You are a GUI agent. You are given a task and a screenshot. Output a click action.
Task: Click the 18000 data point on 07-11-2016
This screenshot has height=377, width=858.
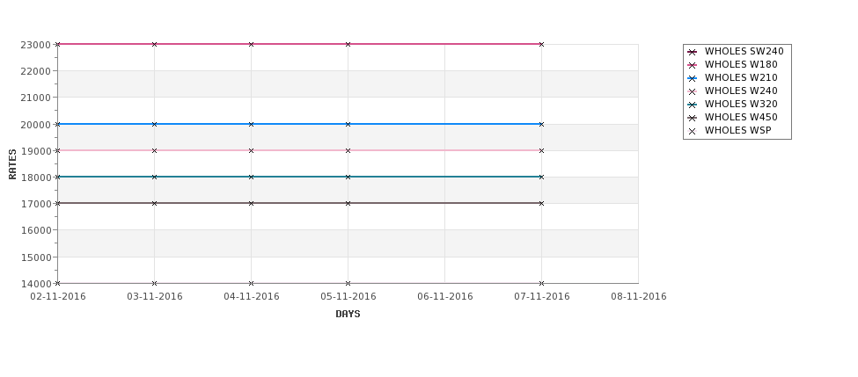(x=541, y=177)
